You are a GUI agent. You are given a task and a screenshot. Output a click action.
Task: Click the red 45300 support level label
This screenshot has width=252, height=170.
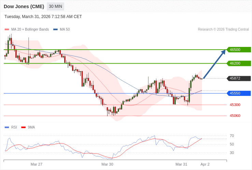coord(235,105)
